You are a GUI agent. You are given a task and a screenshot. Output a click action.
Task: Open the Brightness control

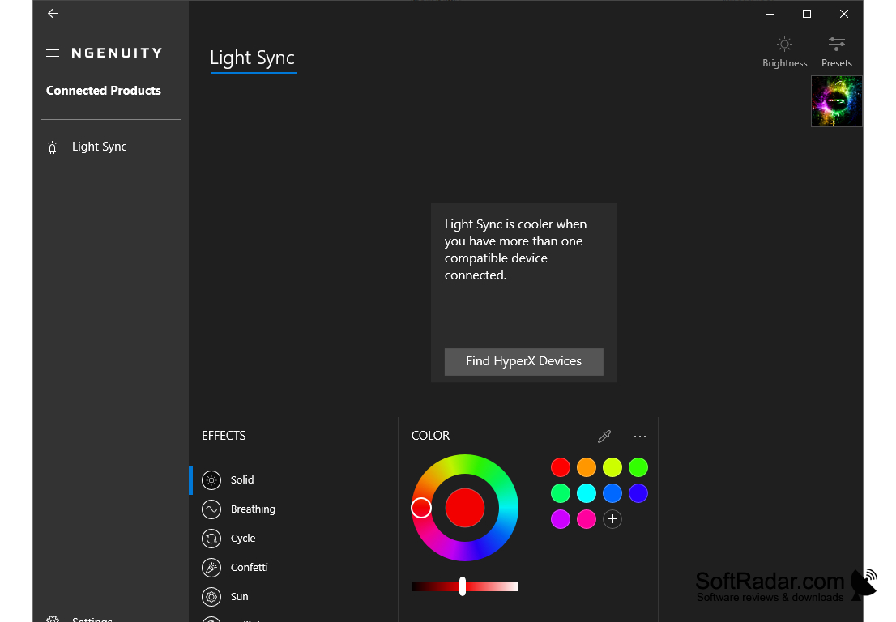tap(784, 50)
